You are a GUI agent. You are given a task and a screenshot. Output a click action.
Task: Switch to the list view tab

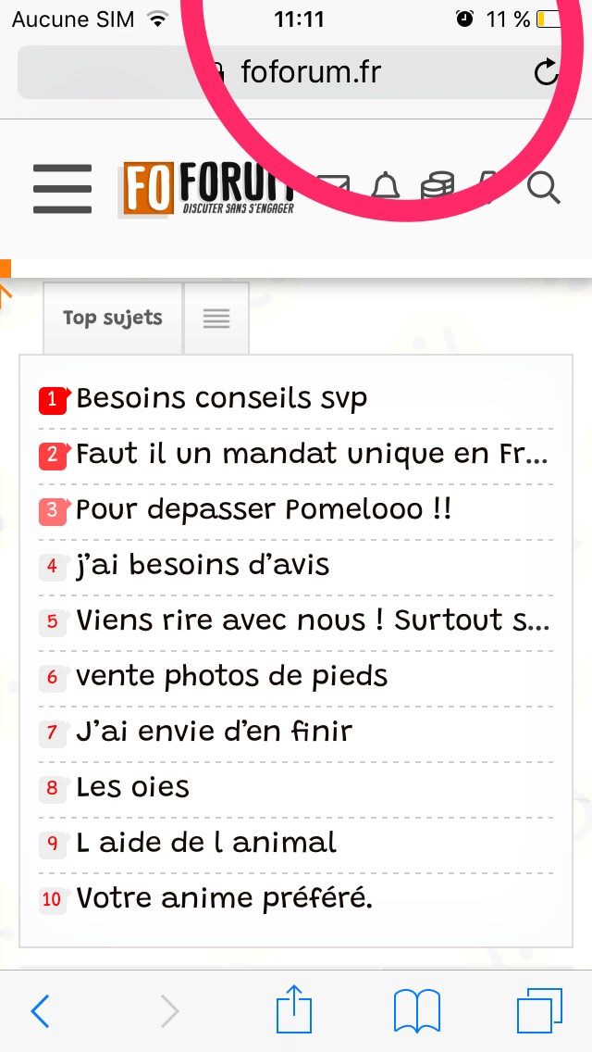tap(216, 319)
